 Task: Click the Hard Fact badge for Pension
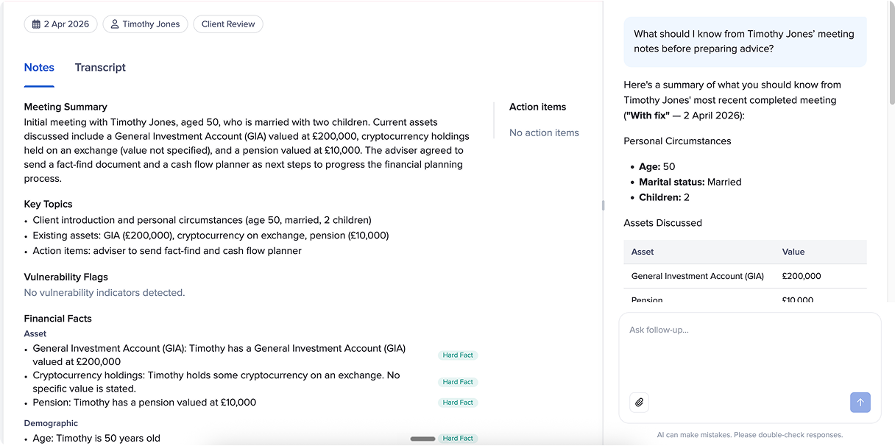[458, 403]
